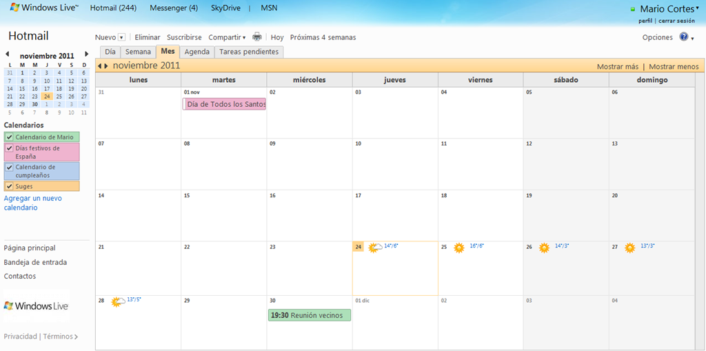The width and height of the screenshot is (706, 351).
Task: Click the Hotmail title heading
Action: [28, 36]
